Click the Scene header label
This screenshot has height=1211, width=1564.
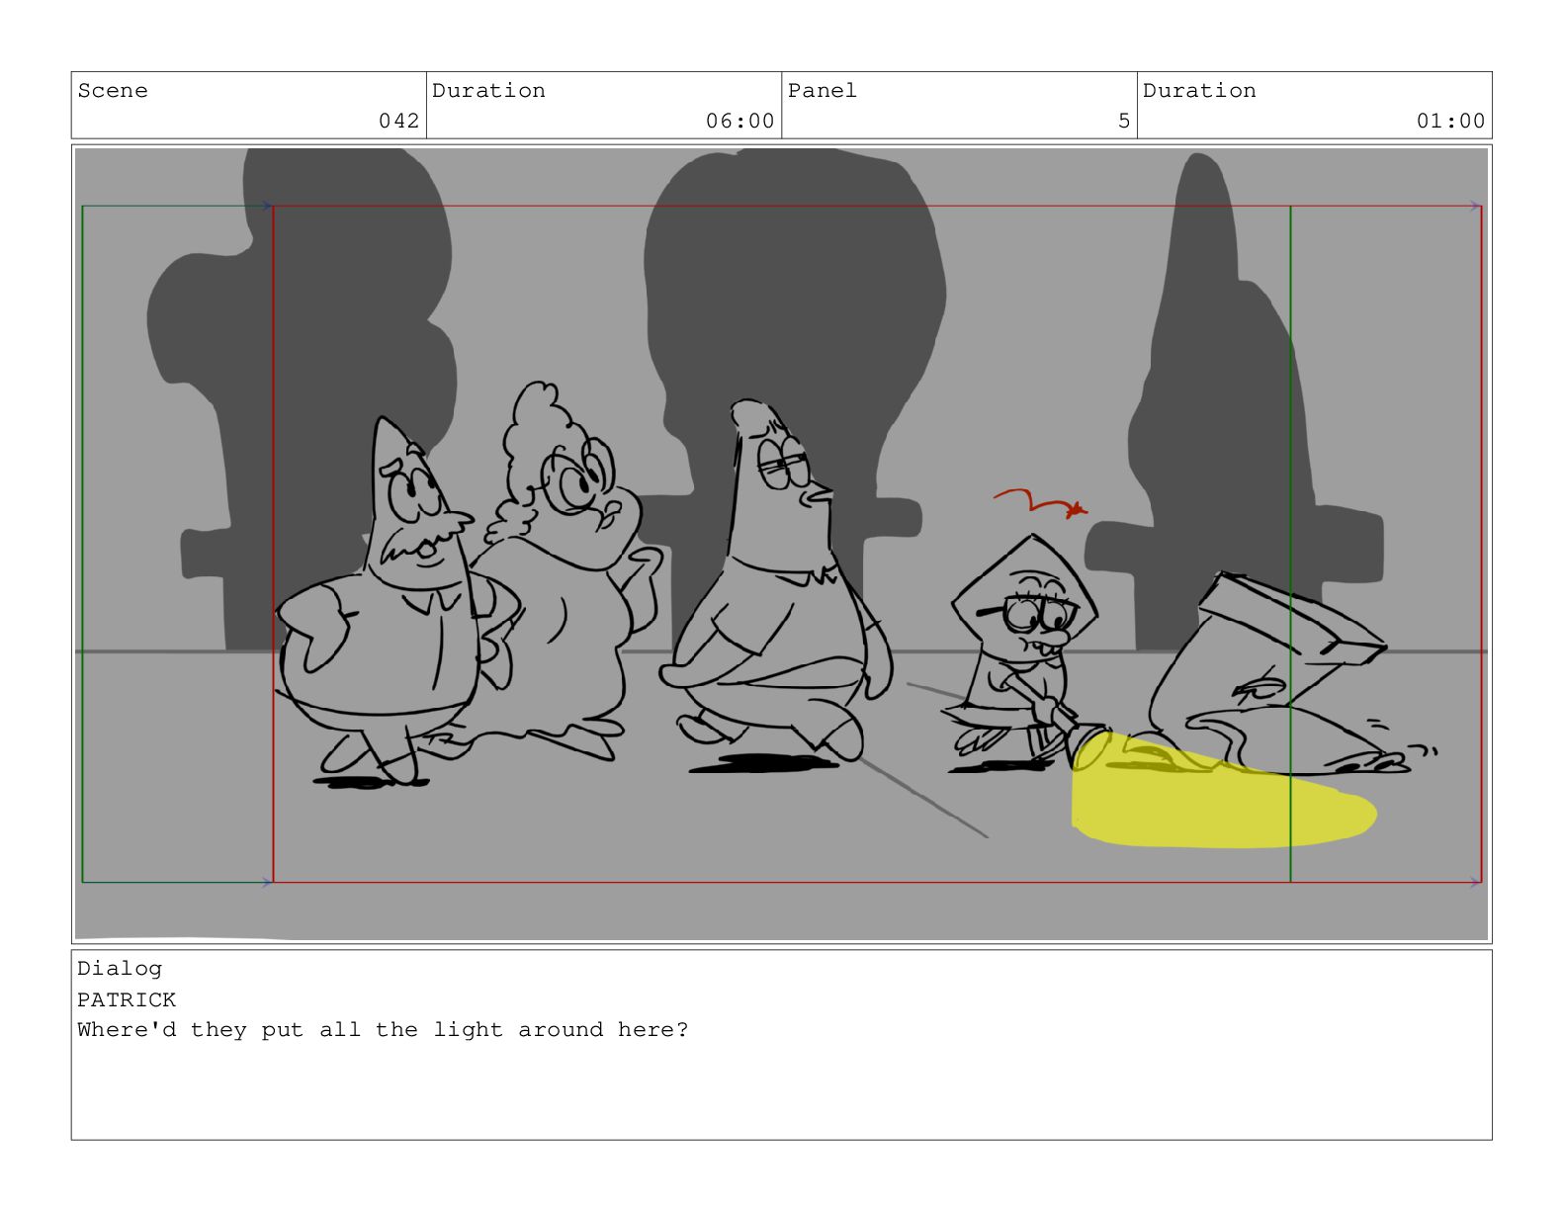click(113, 91)
